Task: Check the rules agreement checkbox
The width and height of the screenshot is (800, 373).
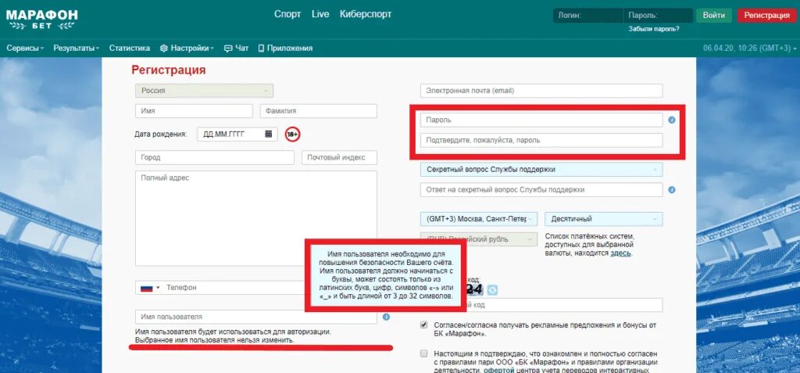Action: click(424, 353)
